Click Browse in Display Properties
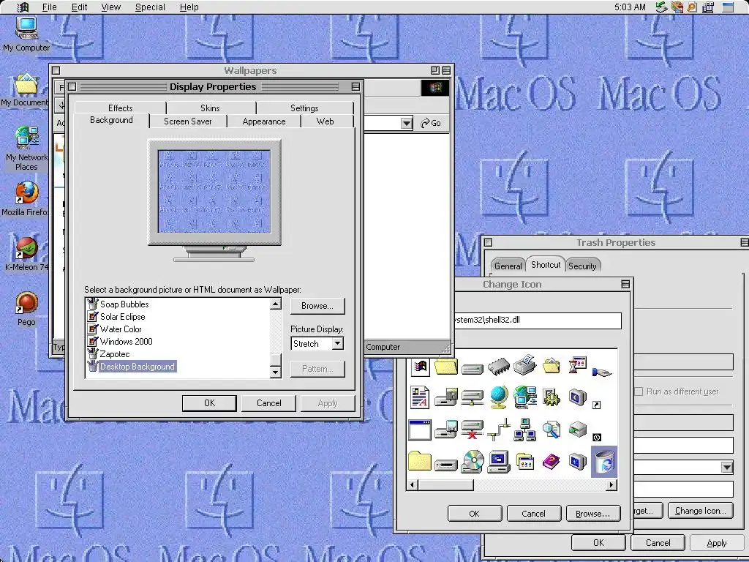 tap(317, 306)
